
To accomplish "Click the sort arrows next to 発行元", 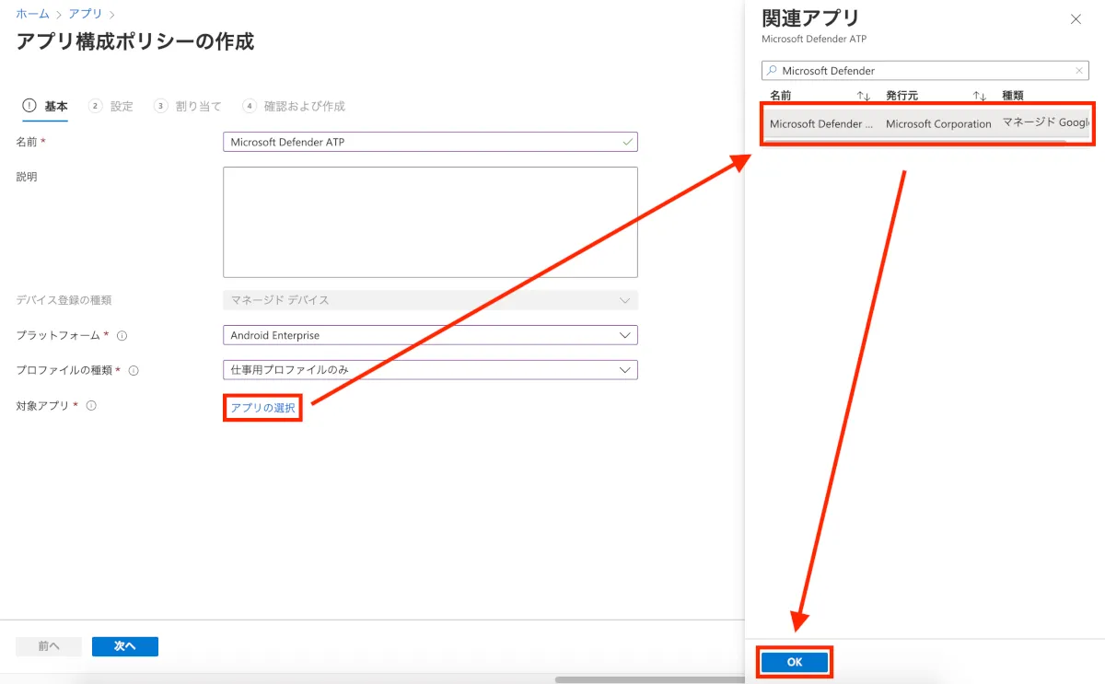I will click(979, 96).
